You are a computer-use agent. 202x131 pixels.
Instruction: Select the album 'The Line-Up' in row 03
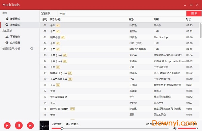[161, 37]
